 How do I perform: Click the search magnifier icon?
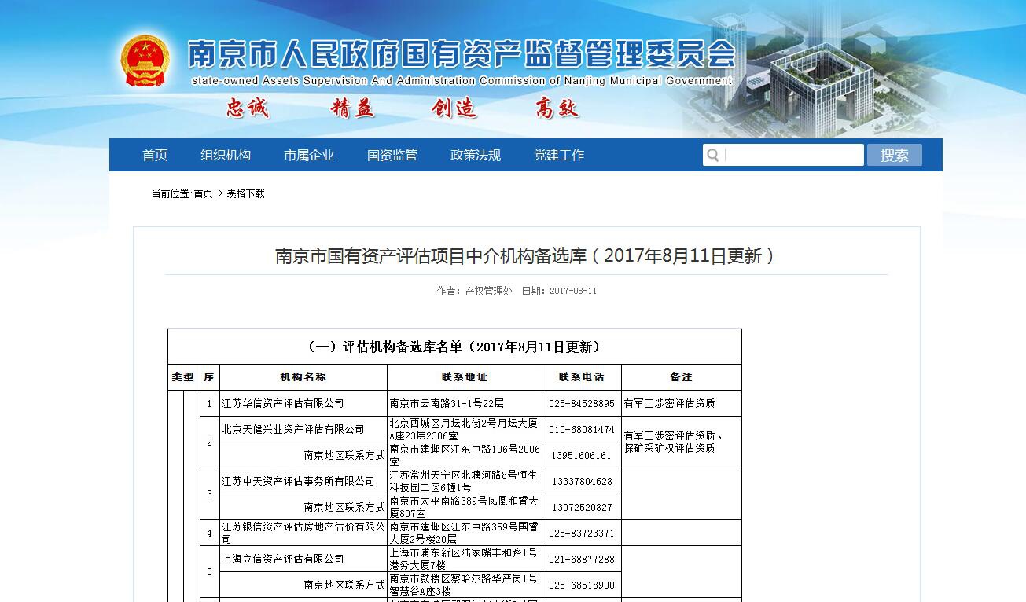pyautogui.click(x=712, y=155)
